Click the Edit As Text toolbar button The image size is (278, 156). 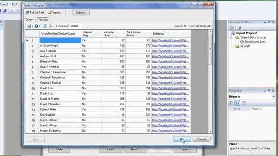35,13
